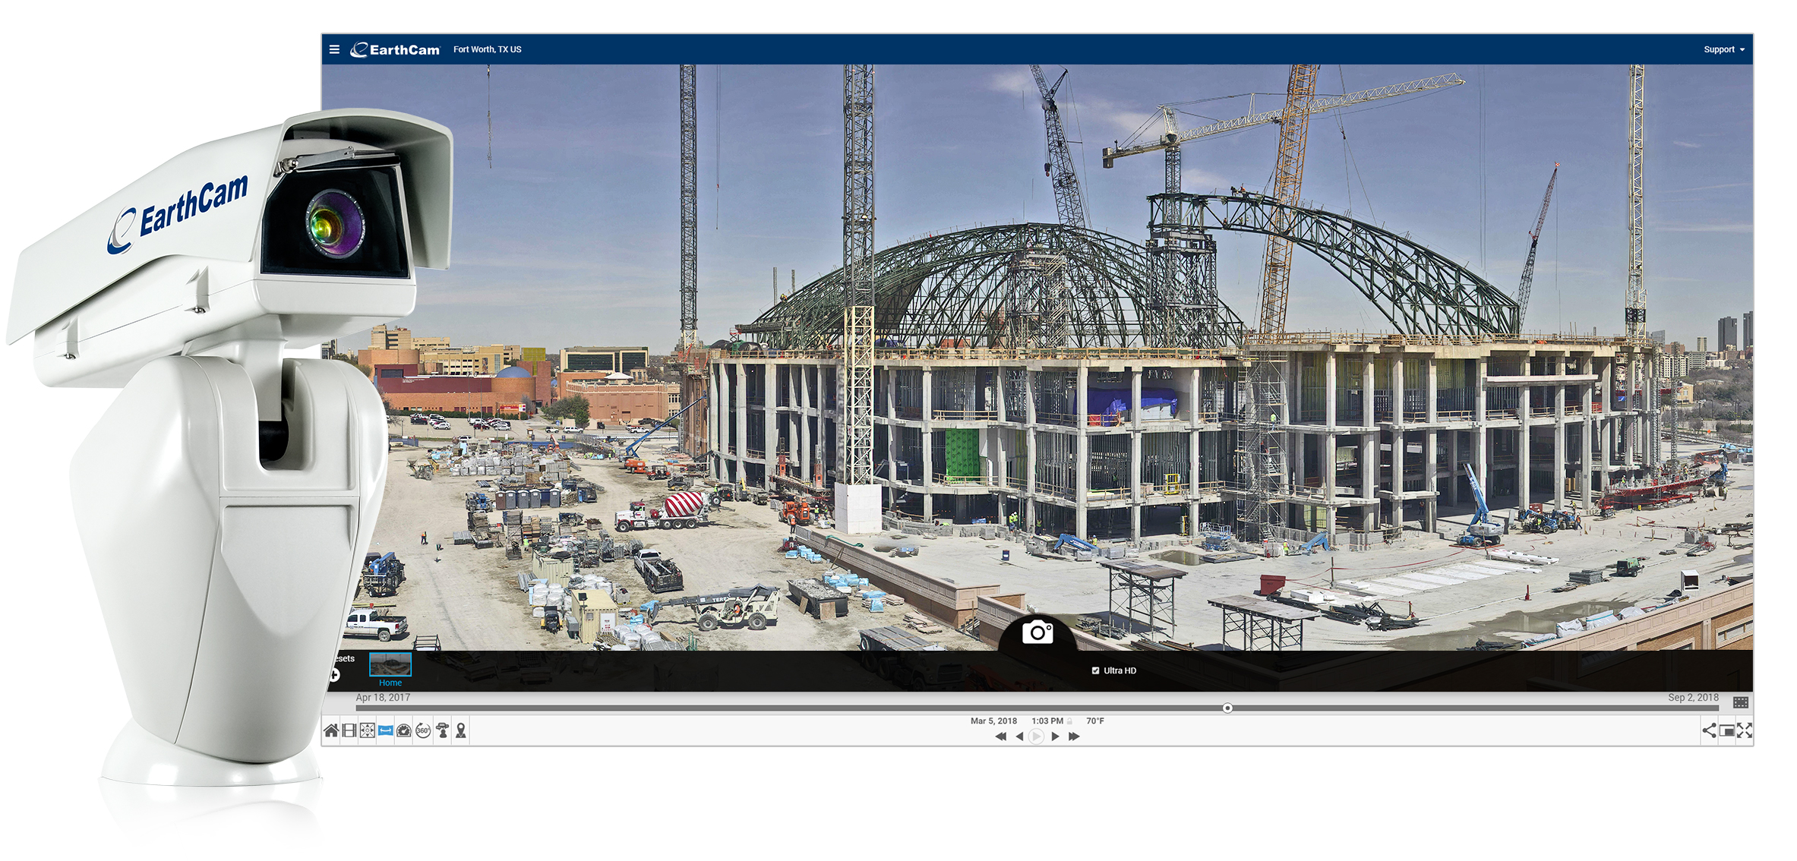Open the calendar grid icon
The image size is (1797, 861).
tap(1741, 702)
